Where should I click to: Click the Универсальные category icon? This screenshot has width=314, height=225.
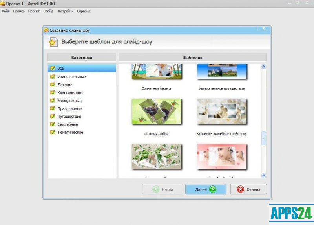pyautogui.click(x=52, y=77)
